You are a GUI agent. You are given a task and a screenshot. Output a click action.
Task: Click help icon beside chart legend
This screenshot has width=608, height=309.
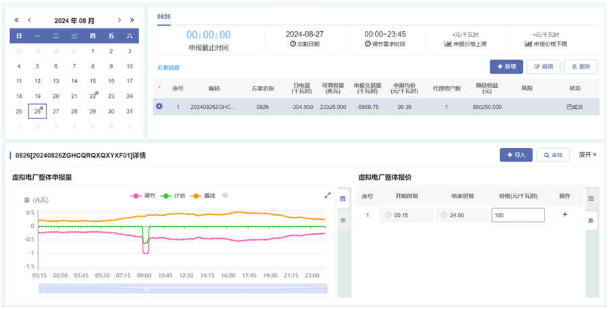[x=225, y=195]
